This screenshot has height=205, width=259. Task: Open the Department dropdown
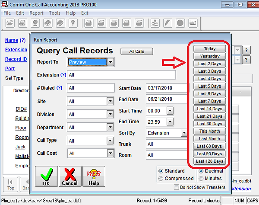pos(110,127)
